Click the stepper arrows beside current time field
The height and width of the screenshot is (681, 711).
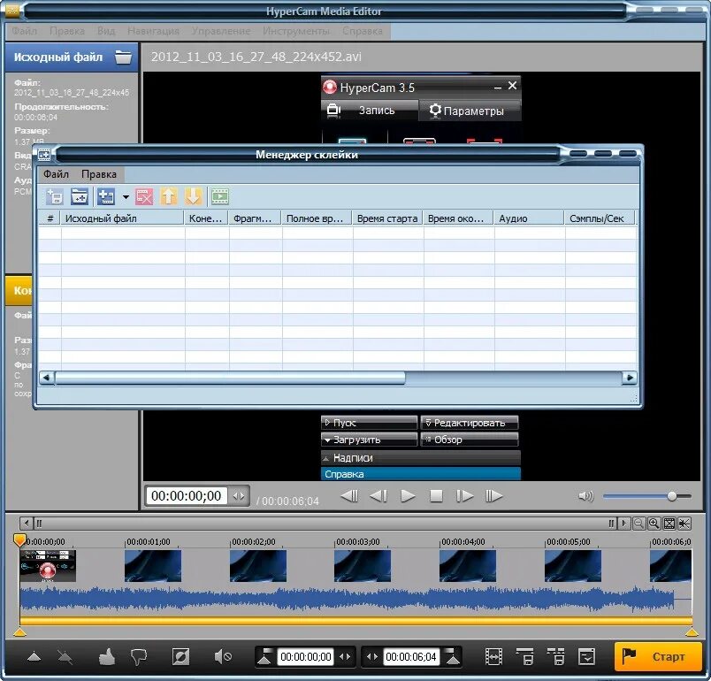click(x=239, y=496)
